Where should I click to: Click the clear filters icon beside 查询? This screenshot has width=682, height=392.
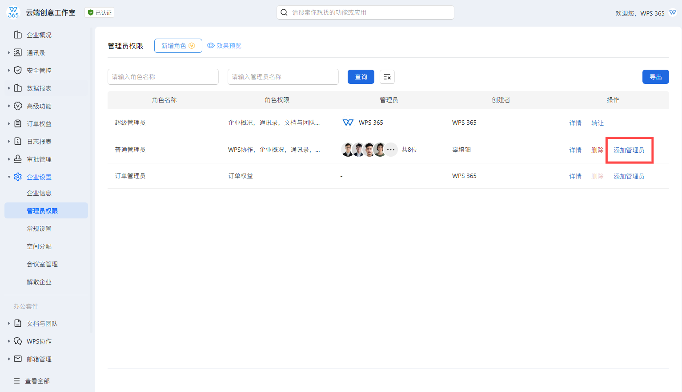tap(387, 77)
